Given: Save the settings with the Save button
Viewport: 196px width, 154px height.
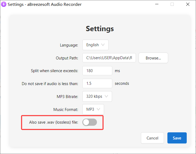Looking at the screenshot, I should click(x=177, y=138).
